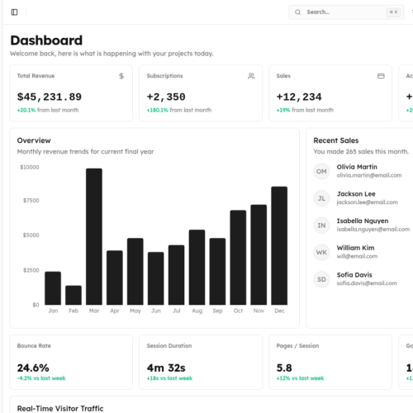Click the OM avatar for Olivia Martin
The image size is (413, 413).
(x=321, y=172)
